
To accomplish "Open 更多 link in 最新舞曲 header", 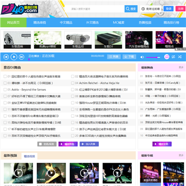I will point(181,67).
